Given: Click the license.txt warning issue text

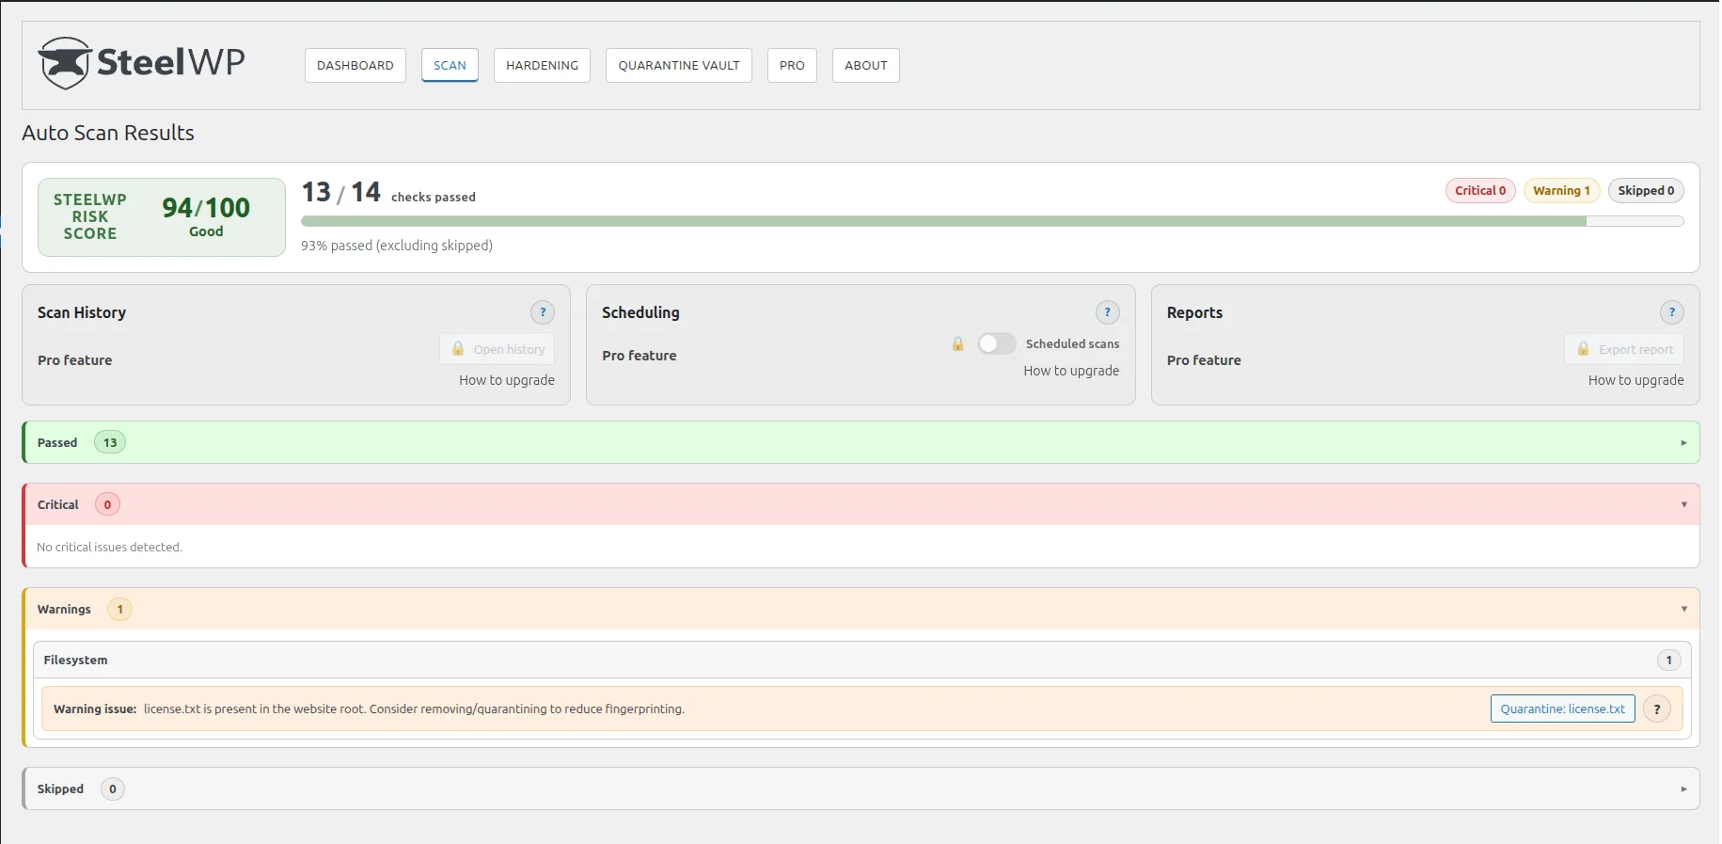Looking at the screenshot, I should point(414,709).
